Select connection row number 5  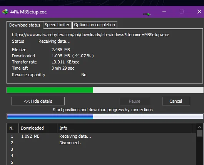point(102,162)
